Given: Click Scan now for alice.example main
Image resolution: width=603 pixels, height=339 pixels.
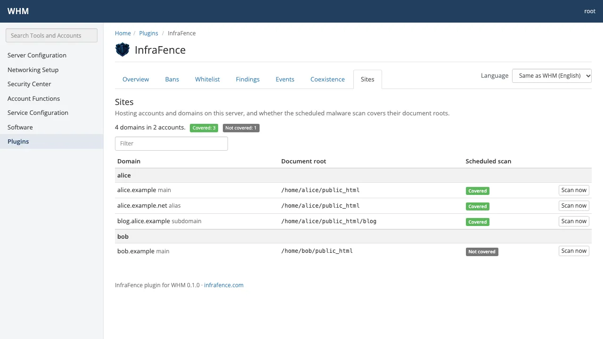Looking at the screenshot, I should coord(574,190).
